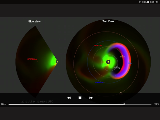Click the blue STEREO-B label

pyautogui.click(x=99, y=82)
